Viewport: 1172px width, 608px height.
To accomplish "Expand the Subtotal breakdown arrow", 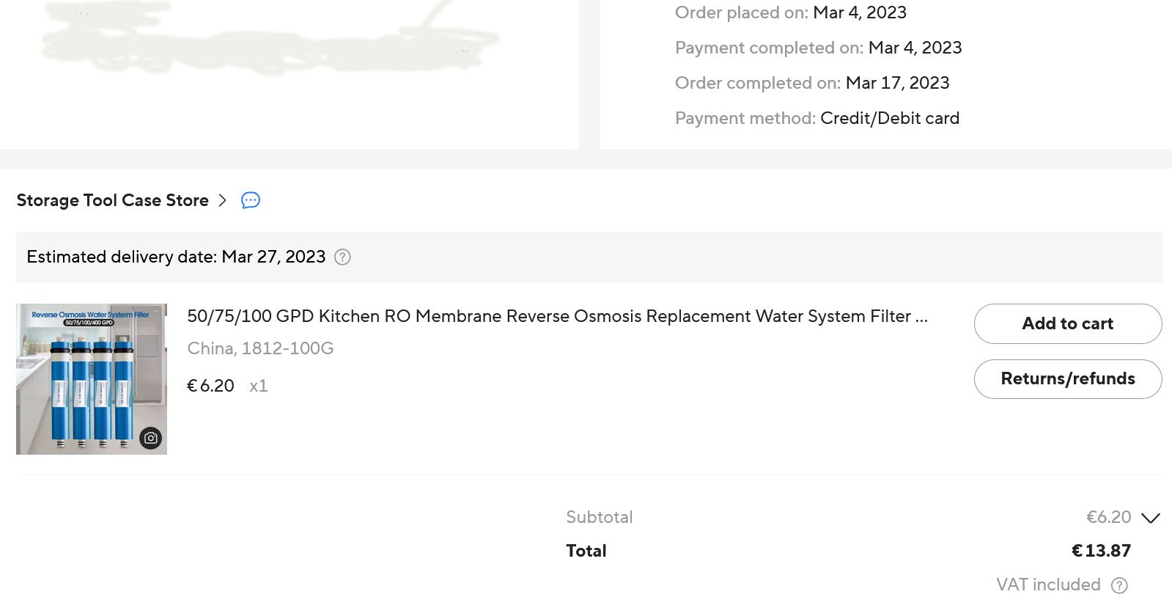I will pyautogui.click(x=1151, y=518).
